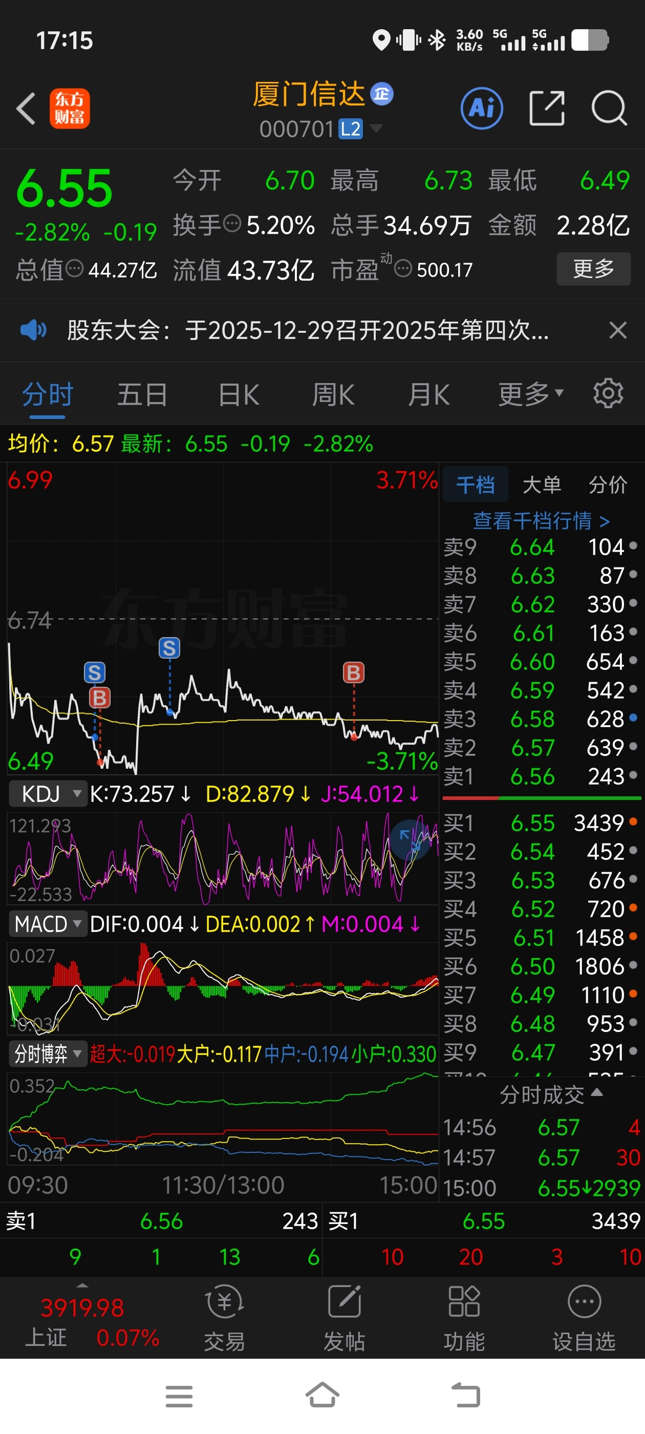Screen dimensions: 645x1434
Task: Tap the 卖9 6.64 order row
Action: click(x=541, y=546)
